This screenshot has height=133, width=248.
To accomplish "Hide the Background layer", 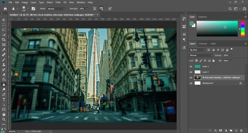I will click(191, 83).
